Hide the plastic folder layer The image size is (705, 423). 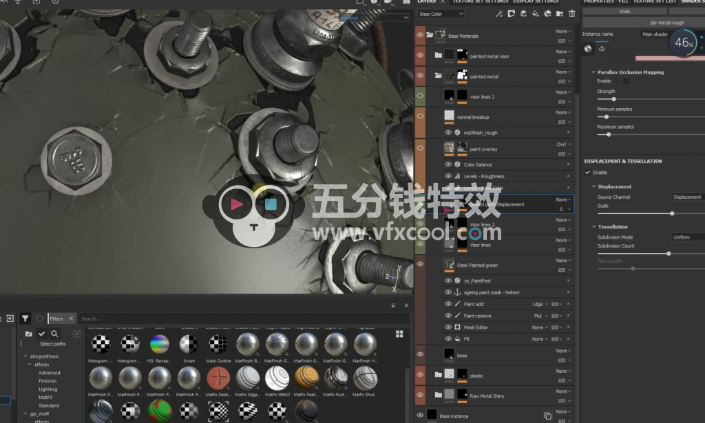(420, 374)
